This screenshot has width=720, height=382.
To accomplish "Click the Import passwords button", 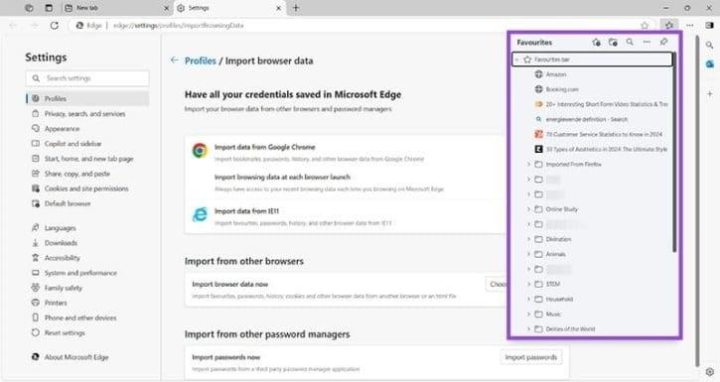I will pos(530,357).
